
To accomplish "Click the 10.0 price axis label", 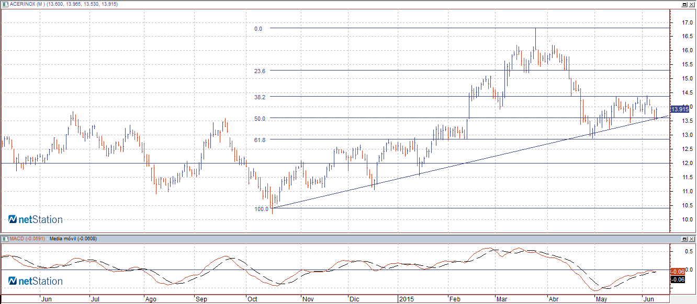I will point(688,220).
